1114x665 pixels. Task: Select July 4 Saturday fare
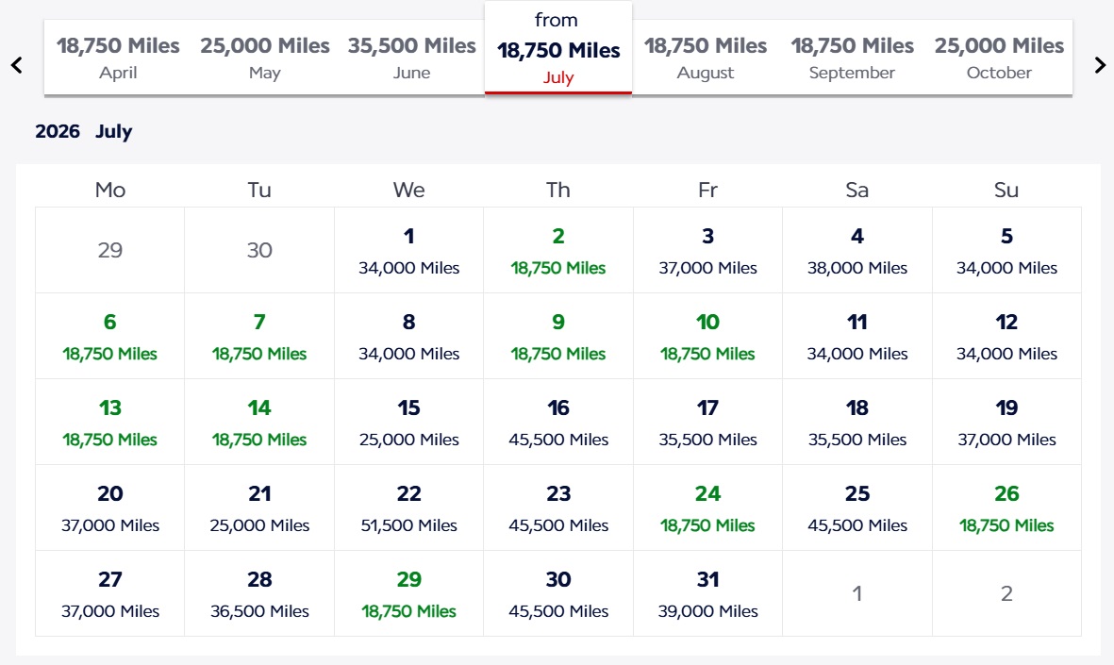[856, 251]
